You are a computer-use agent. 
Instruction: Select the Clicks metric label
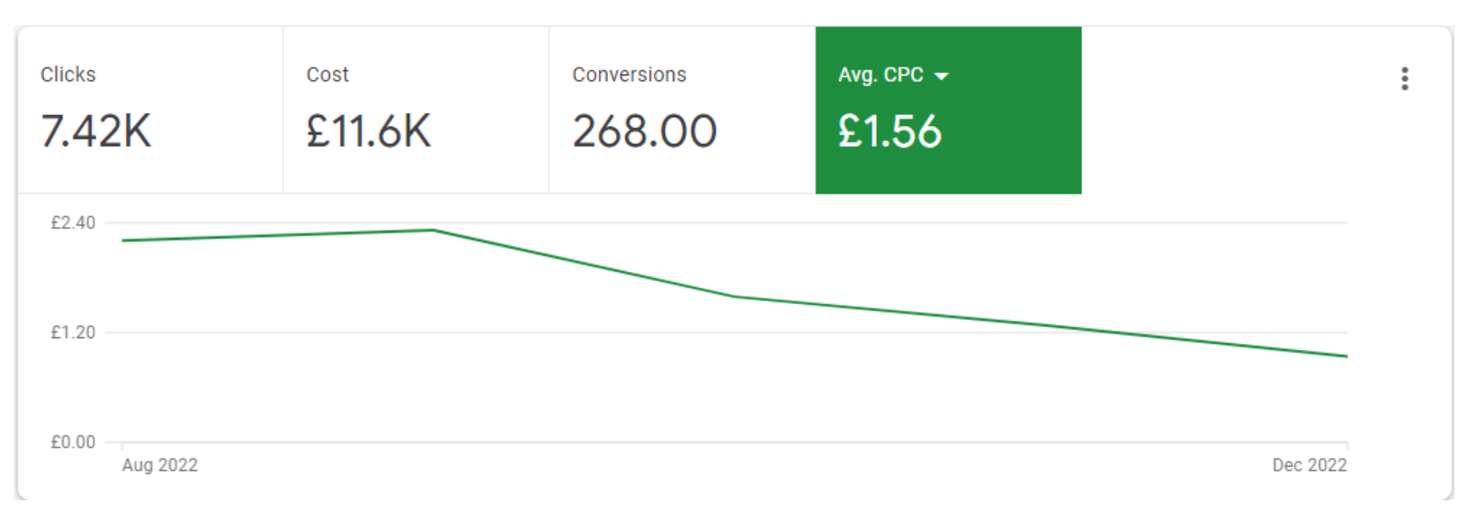click(x=68, y=75)
